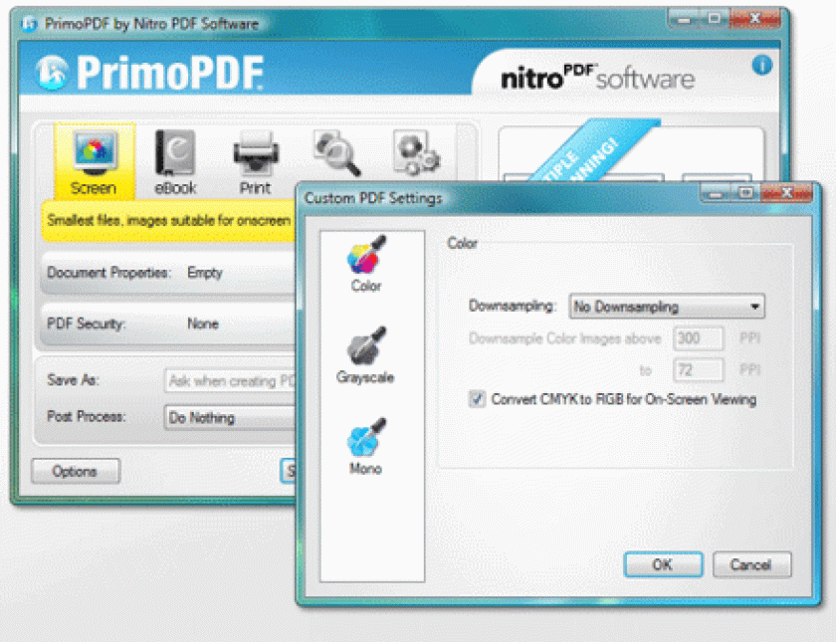Click the Save As combo box

tap(230, 380)
